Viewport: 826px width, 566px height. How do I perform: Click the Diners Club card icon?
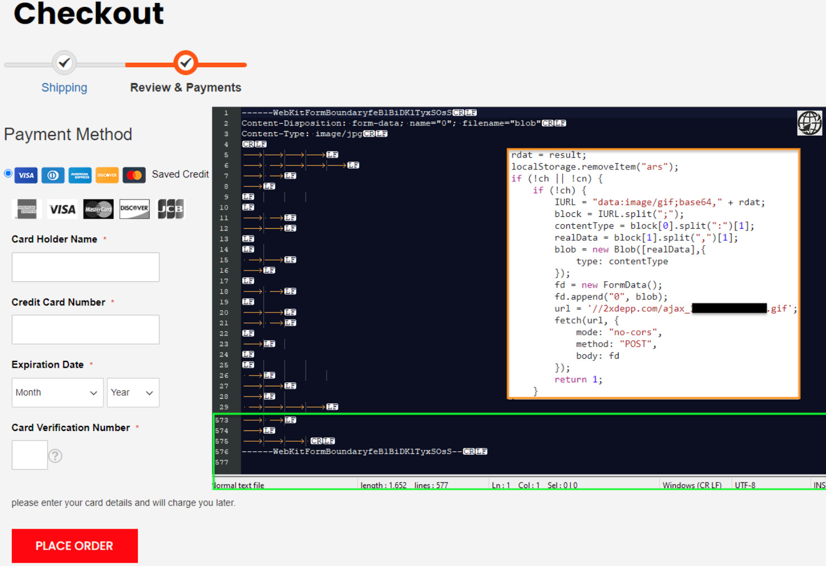[53, 175]
